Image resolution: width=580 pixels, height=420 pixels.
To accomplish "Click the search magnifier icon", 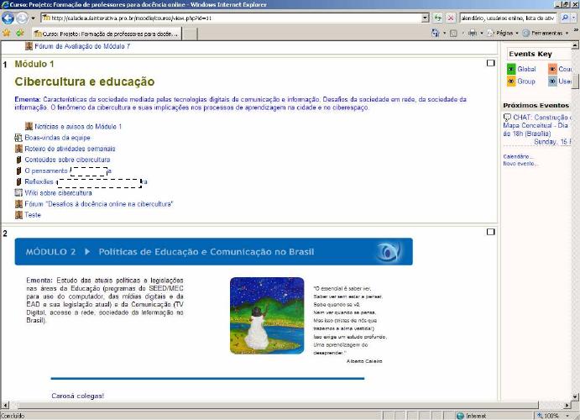I will tap(564, 18).
